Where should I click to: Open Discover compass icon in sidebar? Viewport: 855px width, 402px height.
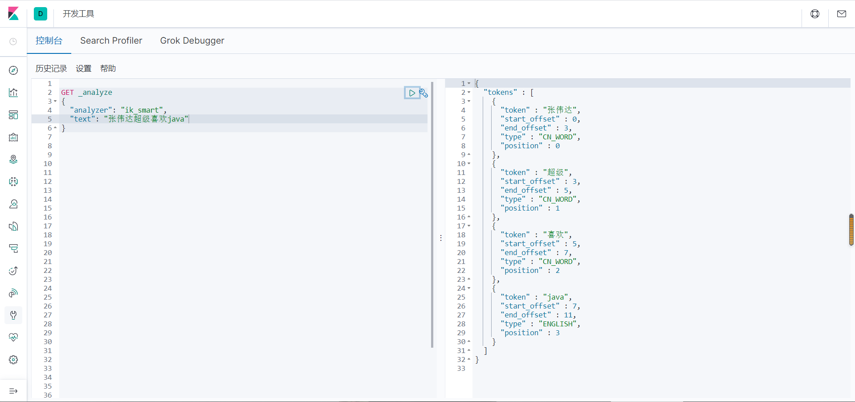[13, 70]
